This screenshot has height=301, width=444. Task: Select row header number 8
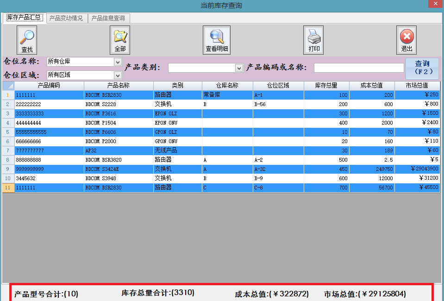pos(8,160)
